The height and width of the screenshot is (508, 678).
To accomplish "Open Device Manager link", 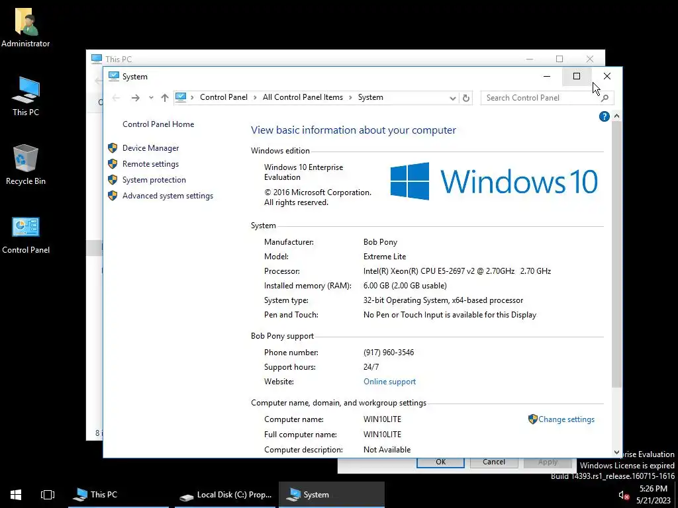I will tap(150, 148).
